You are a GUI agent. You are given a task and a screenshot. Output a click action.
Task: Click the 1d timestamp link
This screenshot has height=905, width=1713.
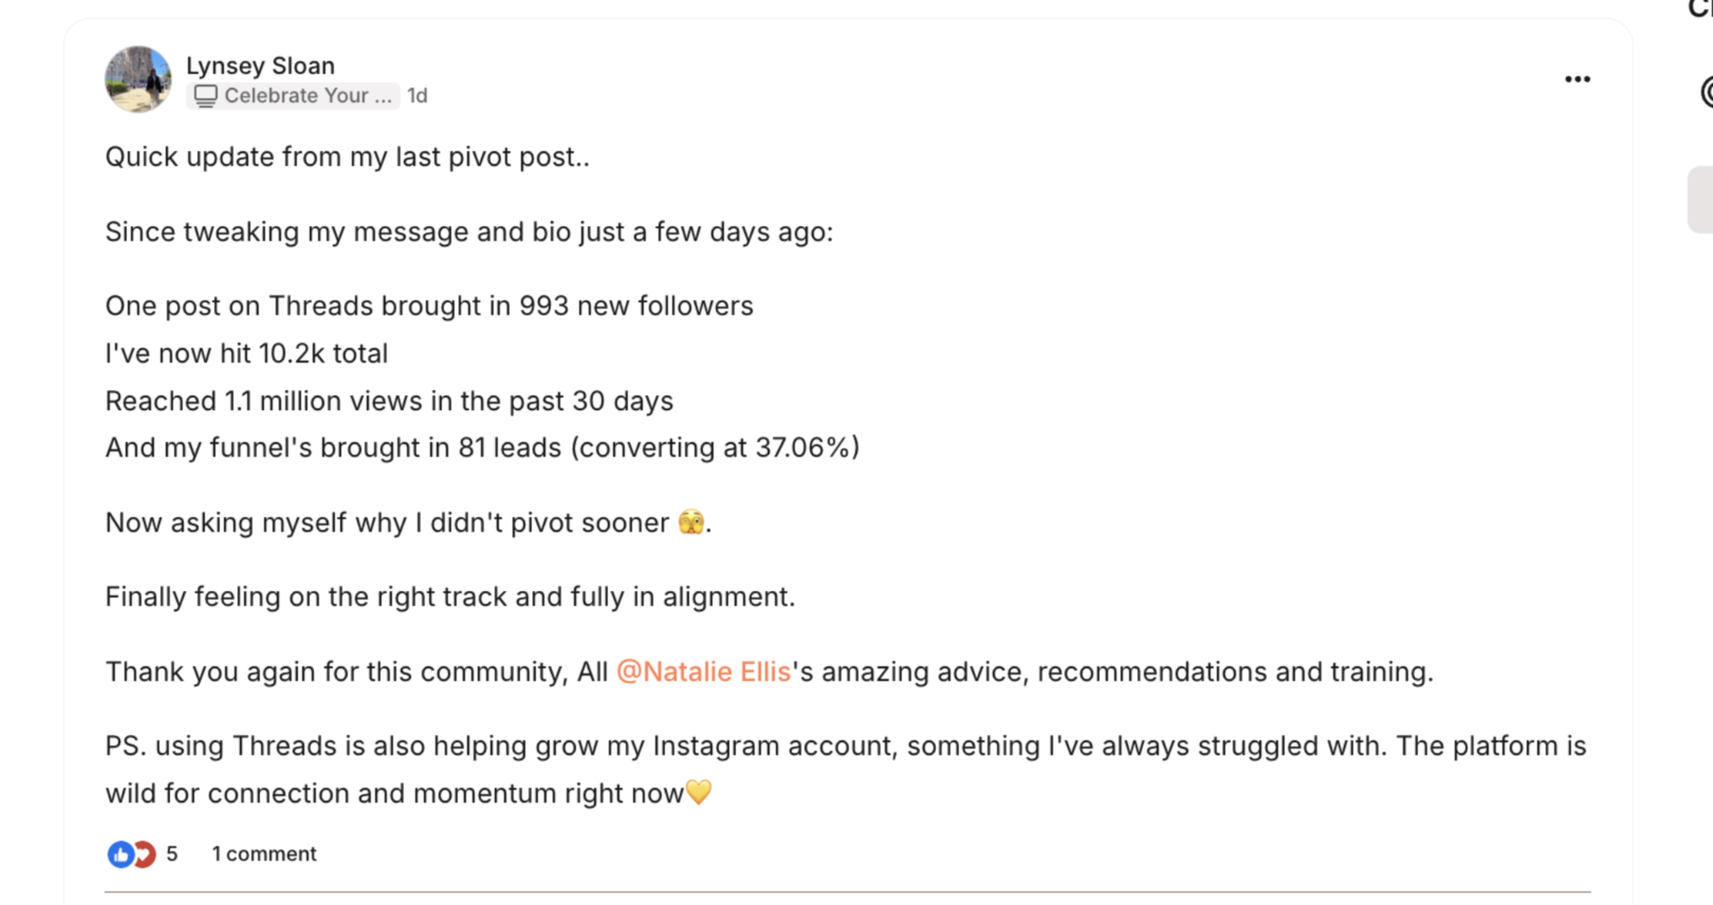point(416,95)
